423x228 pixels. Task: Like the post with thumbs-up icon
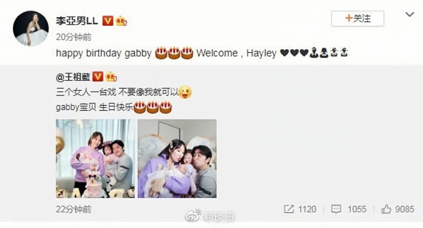[386, 209]
